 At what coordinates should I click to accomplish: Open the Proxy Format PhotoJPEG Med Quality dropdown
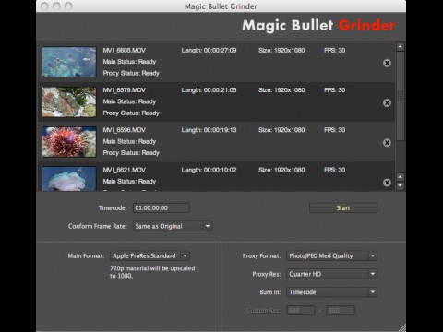click(x=331, y=255)
